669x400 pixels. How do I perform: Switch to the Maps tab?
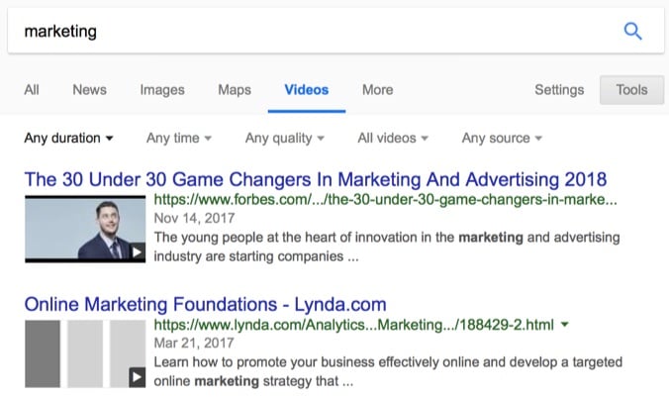[235, 90]
